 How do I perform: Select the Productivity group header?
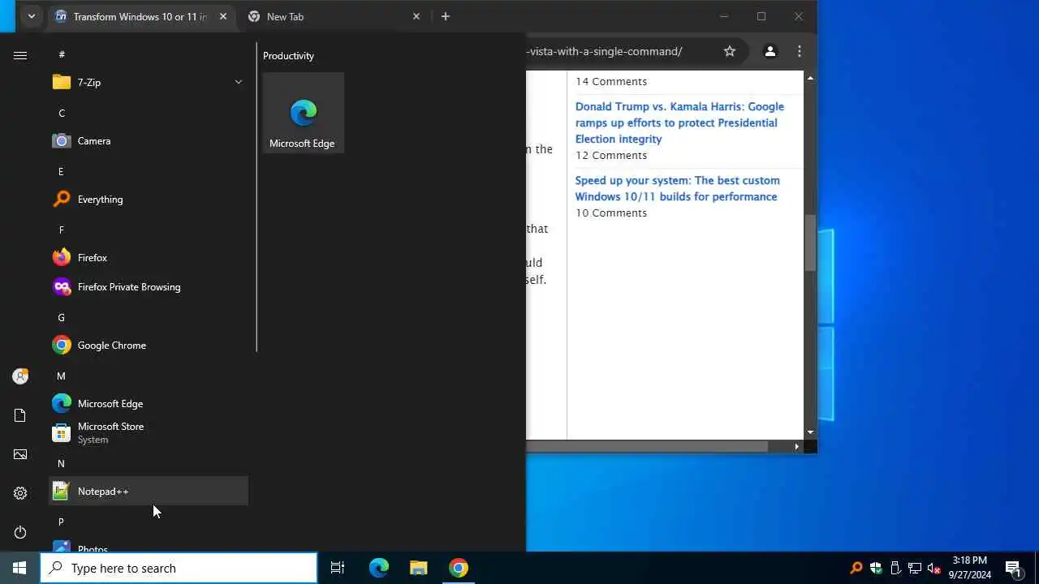pos(288,55)
